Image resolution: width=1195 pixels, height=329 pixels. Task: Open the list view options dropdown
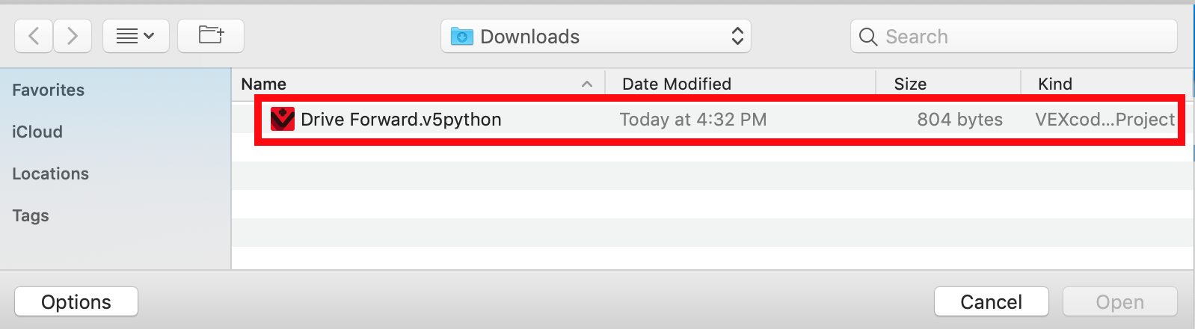(136, 36)
